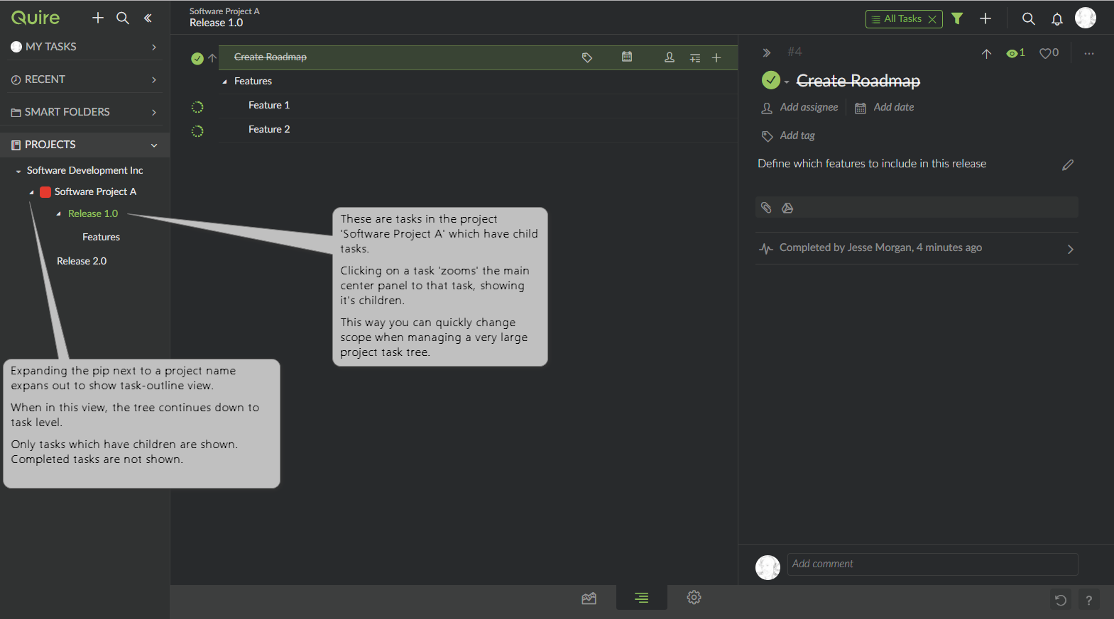Open the status dropdown caret beside Create Roadmap
Viewport: 1114px width, 619px height.
[787, 82]
